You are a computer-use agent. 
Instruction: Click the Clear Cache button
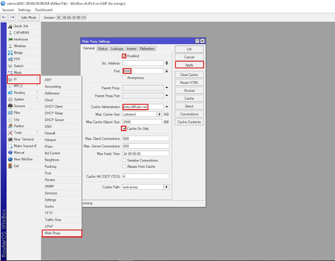(189, 74)
